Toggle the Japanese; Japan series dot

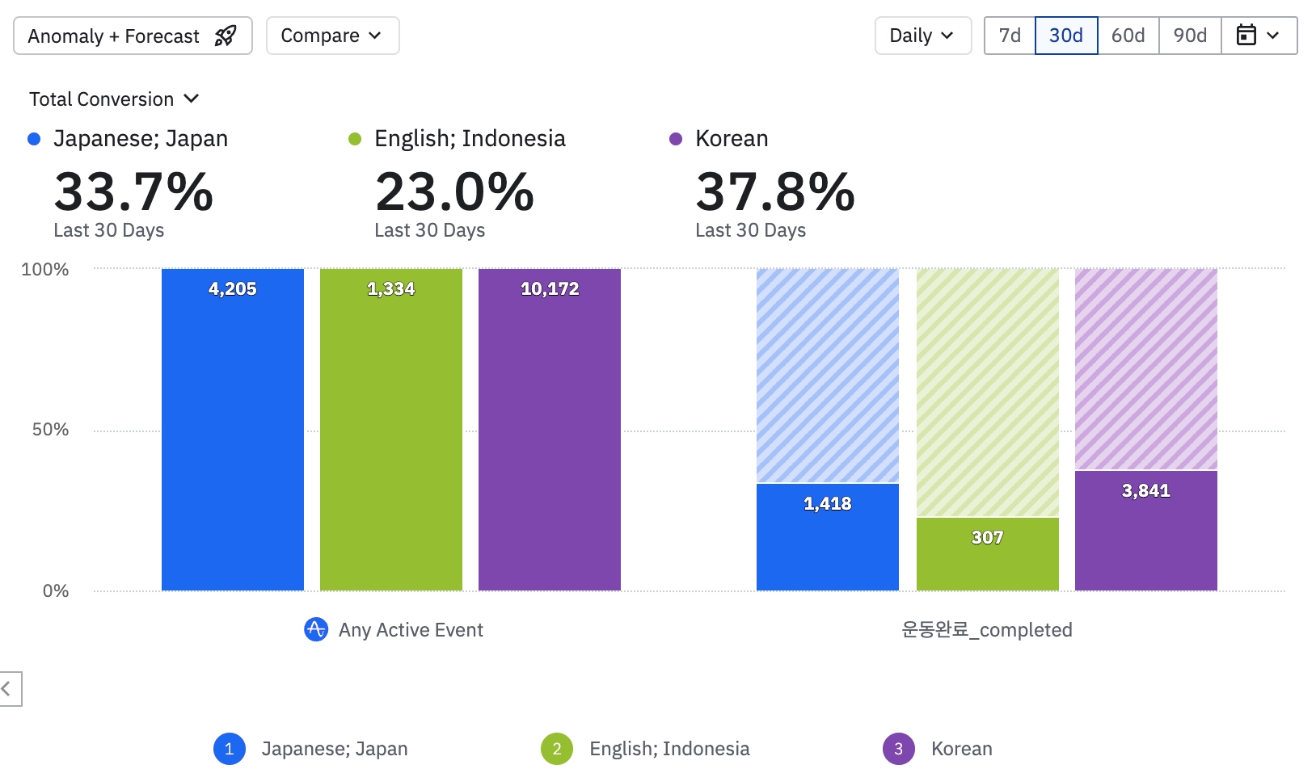point(34,139)
